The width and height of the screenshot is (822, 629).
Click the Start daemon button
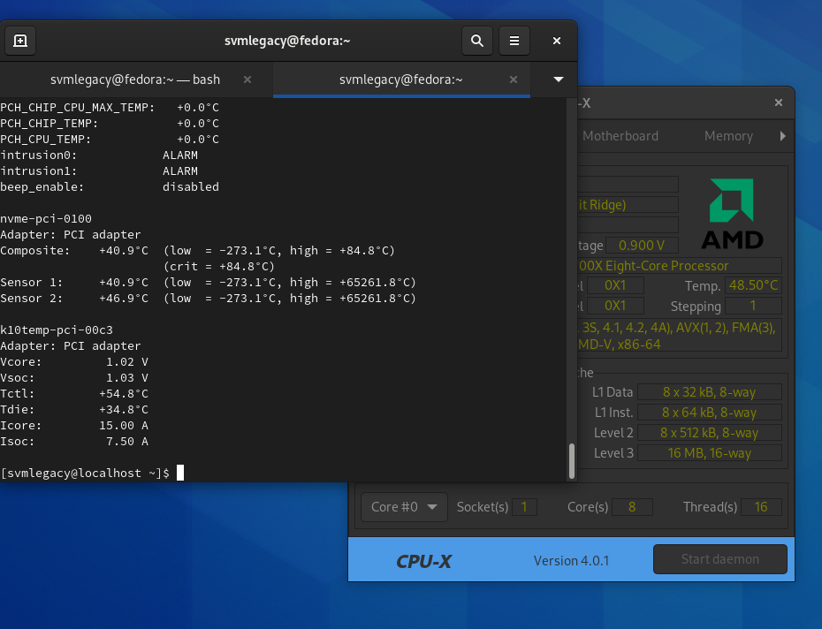pyautogui.click(x=719, y=558)
